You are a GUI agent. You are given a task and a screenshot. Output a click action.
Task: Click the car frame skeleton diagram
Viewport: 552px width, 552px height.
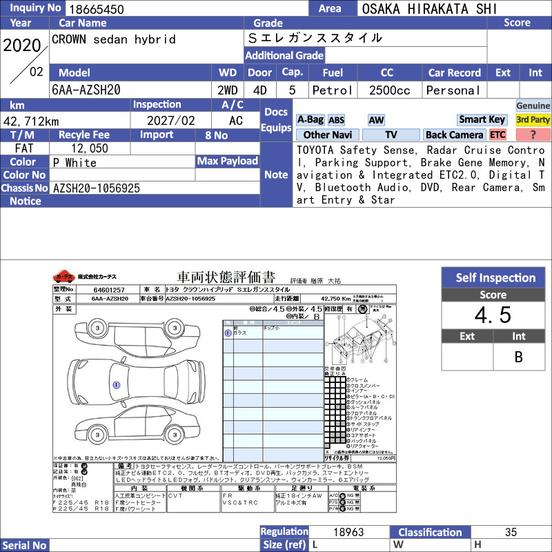360,339
